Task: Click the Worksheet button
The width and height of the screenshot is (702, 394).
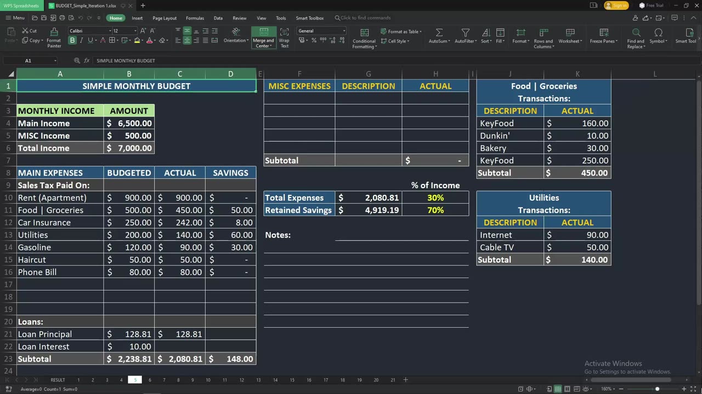Action: tap(570, 36)
